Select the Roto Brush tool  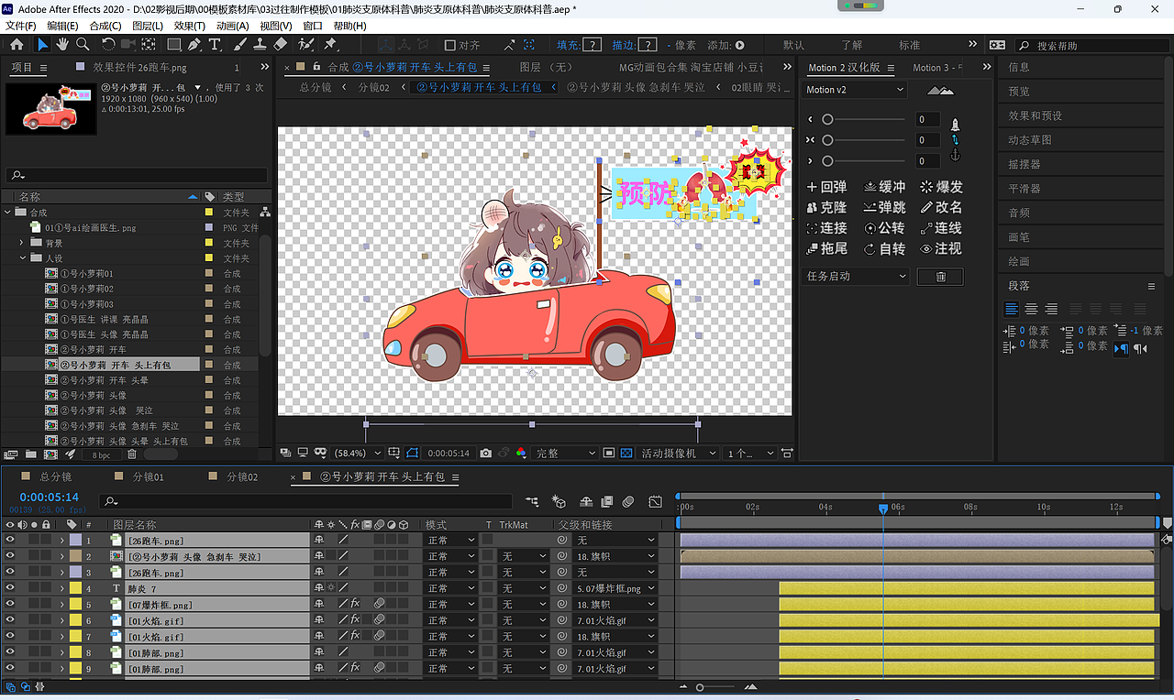click(306, 45)
